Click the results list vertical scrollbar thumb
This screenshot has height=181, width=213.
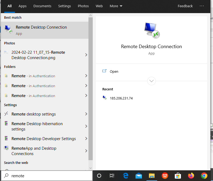(91, 89)
